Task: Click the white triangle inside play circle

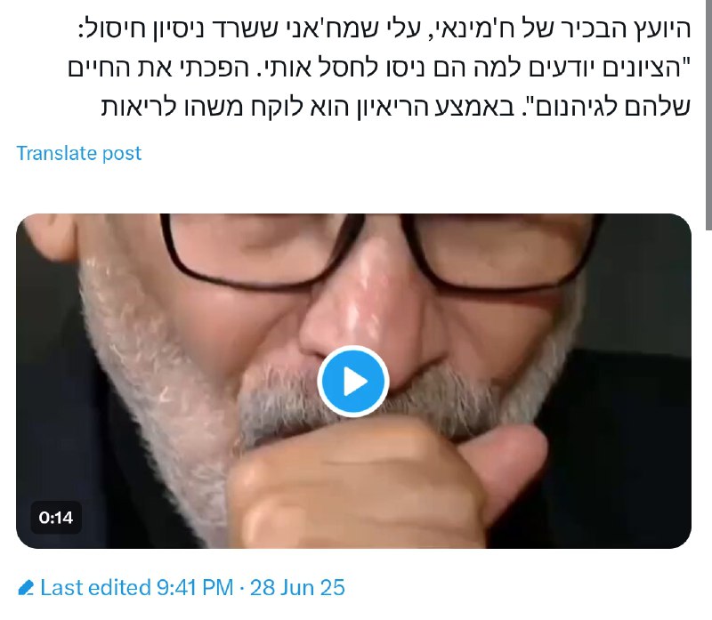Action: (x=355, y=382)
